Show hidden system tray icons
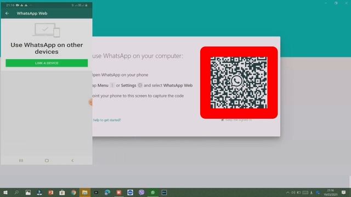Image resolution: width=351 pixels, height=197 pixels. point(287,193)
